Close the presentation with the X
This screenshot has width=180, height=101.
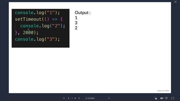coord(175,2)
